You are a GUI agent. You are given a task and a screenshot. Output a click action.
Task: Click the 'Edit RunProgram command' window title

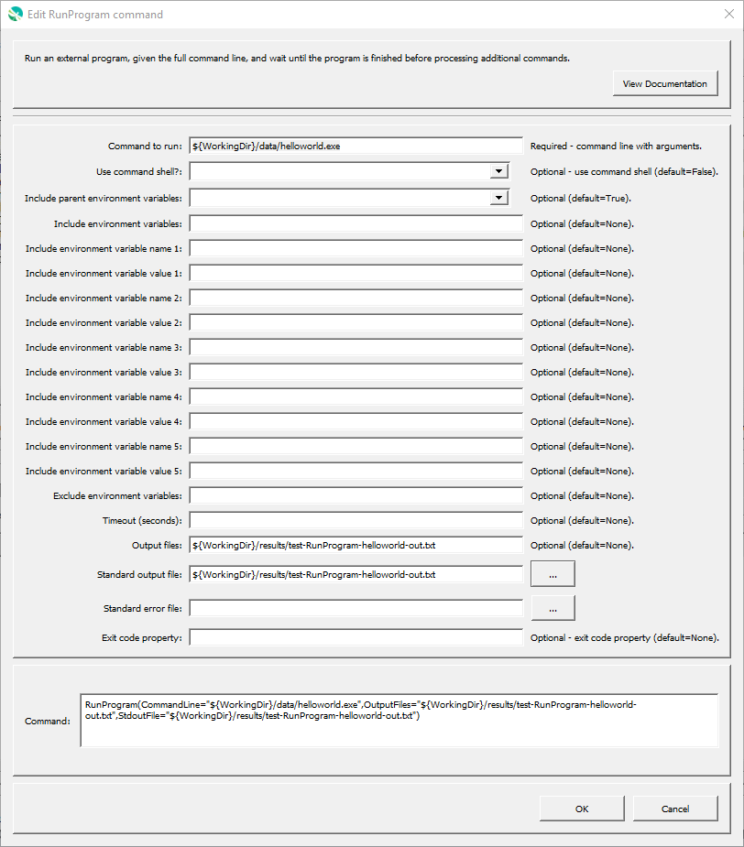(95, 15)
